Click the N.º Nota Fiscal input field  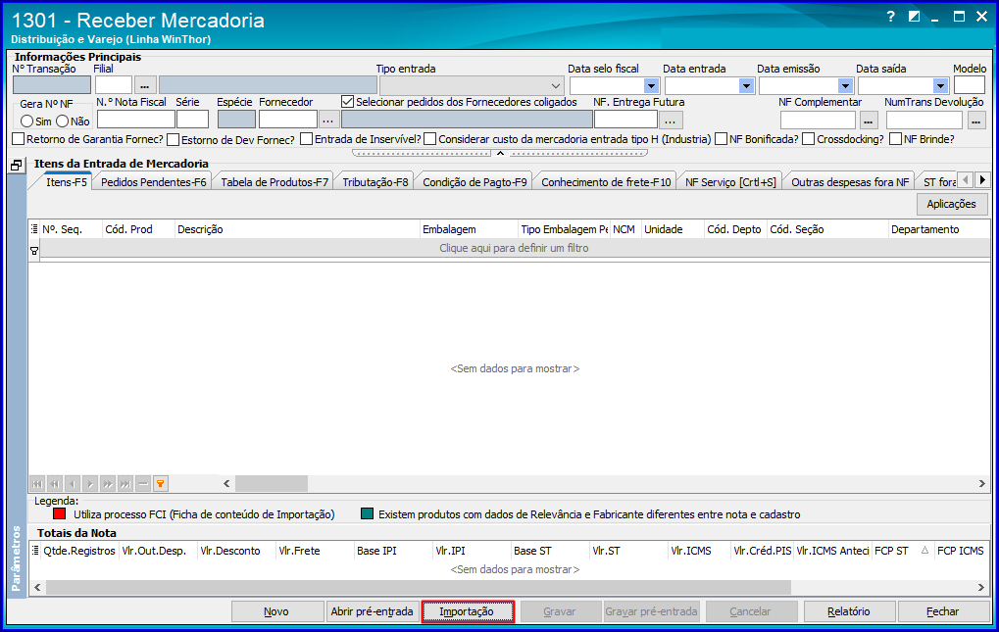point(135,120)
